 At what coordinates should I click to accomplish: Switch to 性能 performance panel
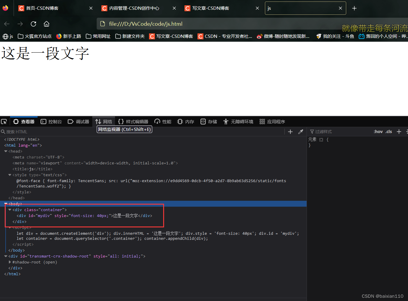click(x=163, y=122)
